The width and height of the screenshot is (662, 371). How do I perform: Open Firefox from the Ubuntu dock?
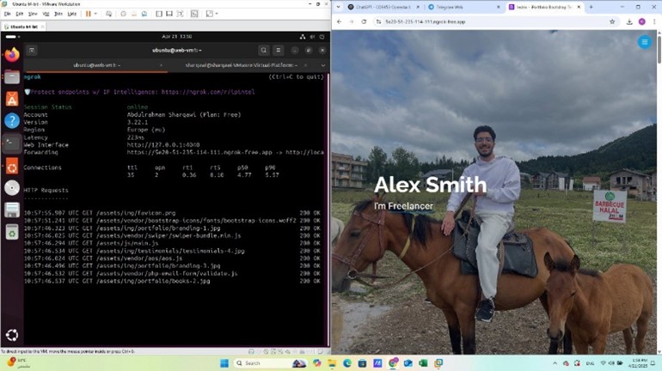point(12,55)
